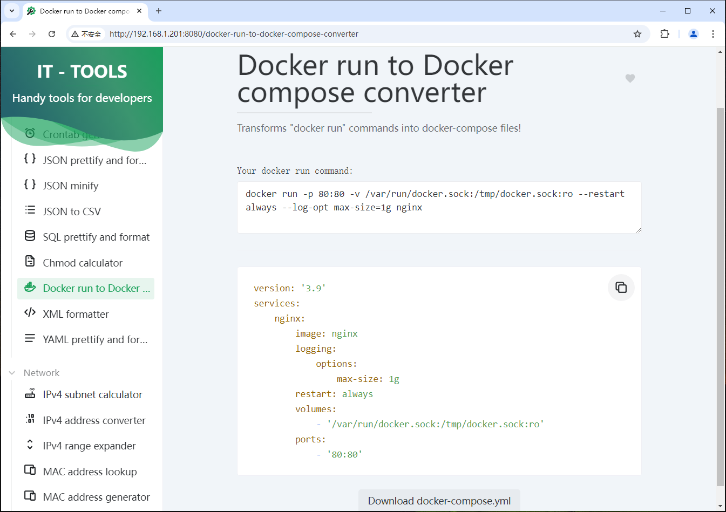
Task: Copy the generated docker-compose output
Action: click(x=621, y=288)
